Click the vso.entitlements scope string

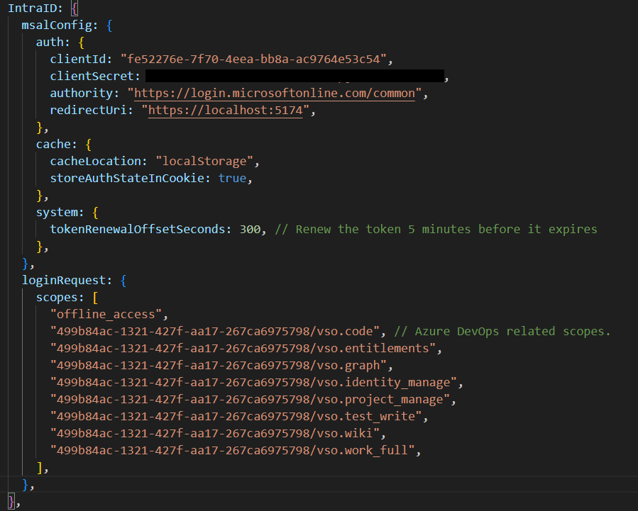pos(243,349)
